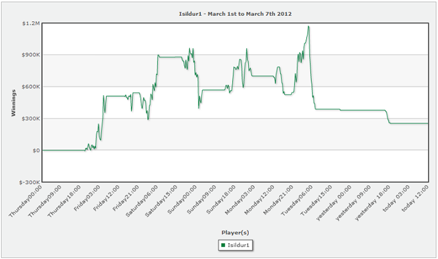Screen dimensions: 438x259
Task: Click the 'Player(s)' legend heading
Action: (x=235, y=233)
